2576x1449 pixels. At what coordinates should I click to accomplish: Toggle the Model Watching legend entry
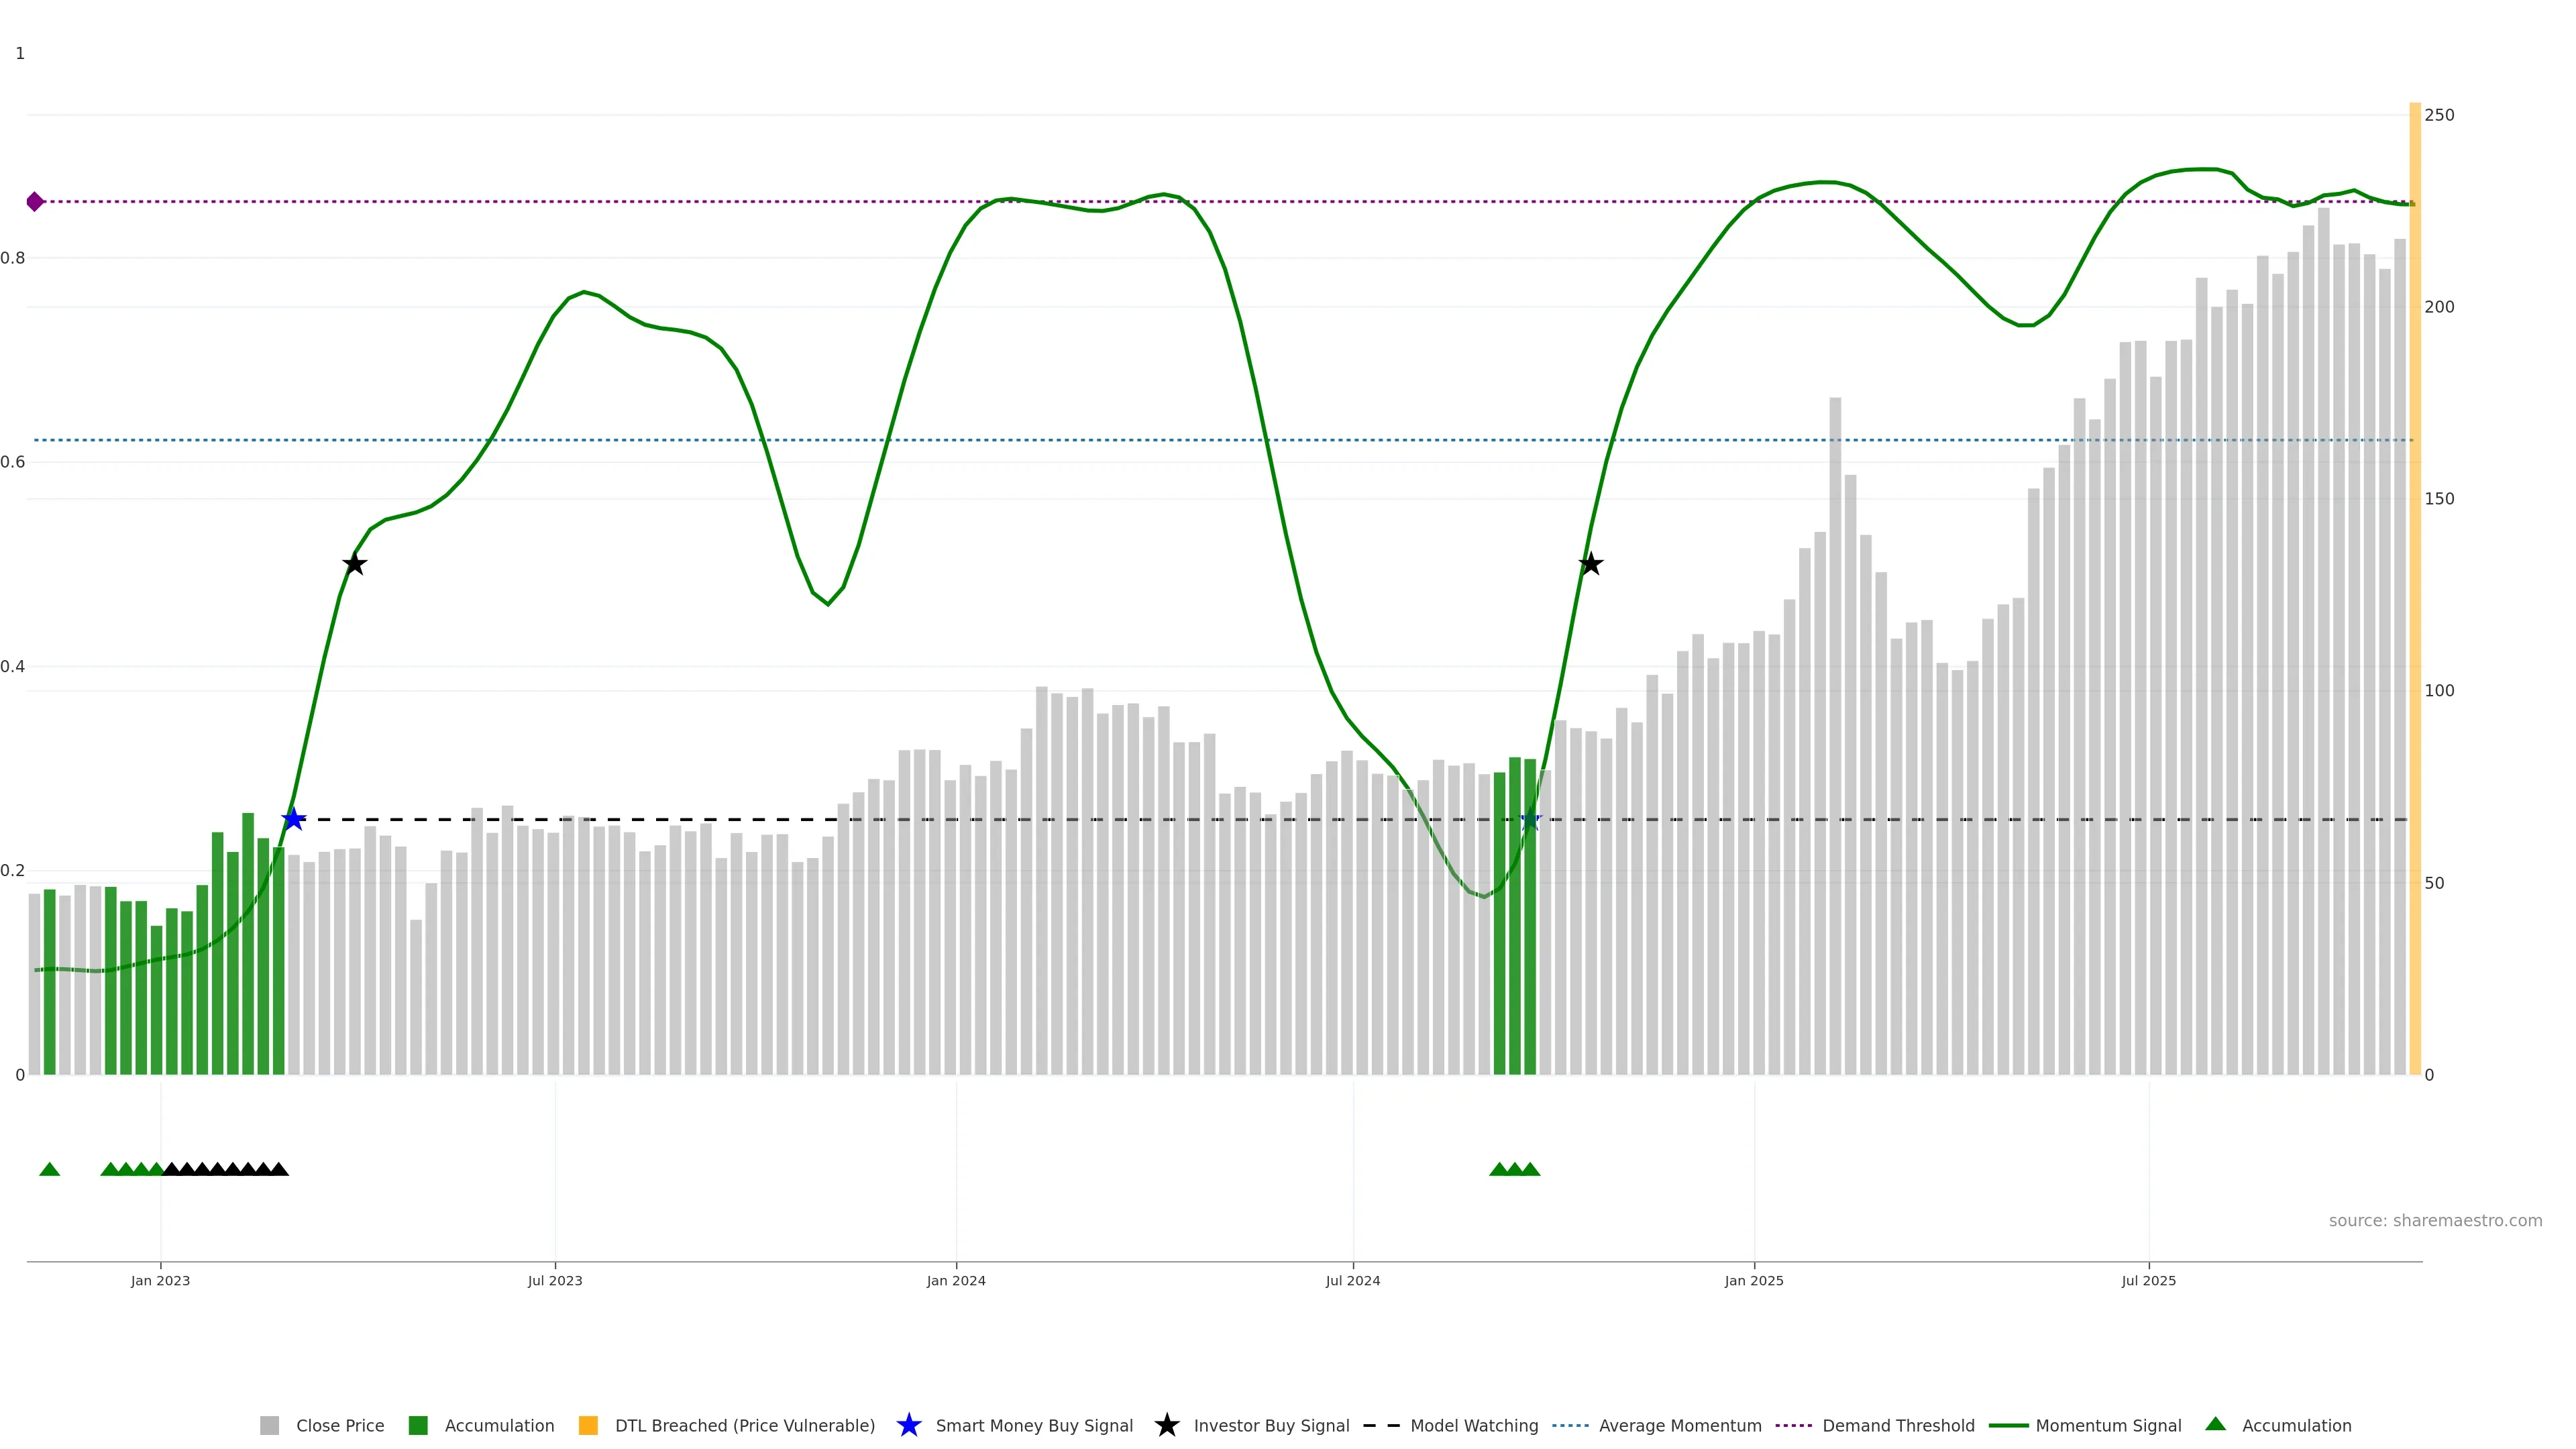click(x=1473, y=1426)
